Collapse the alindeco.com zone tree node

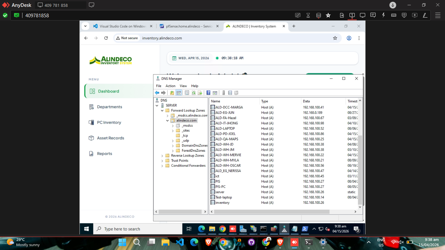pos(167,120)
